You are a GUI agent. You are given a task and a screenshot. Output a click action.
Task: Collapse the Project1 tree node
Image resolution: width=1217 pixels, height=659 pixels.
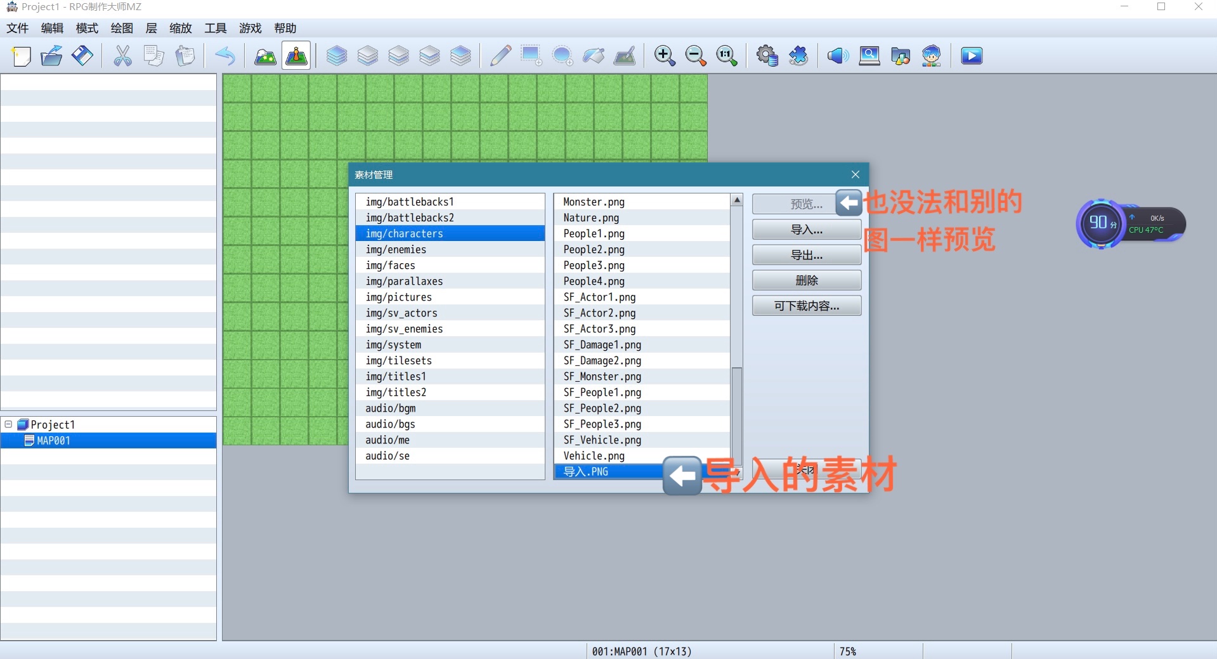pos(9,424)
